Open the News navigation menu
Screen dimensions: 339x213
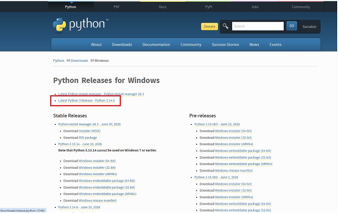(254, 45)
